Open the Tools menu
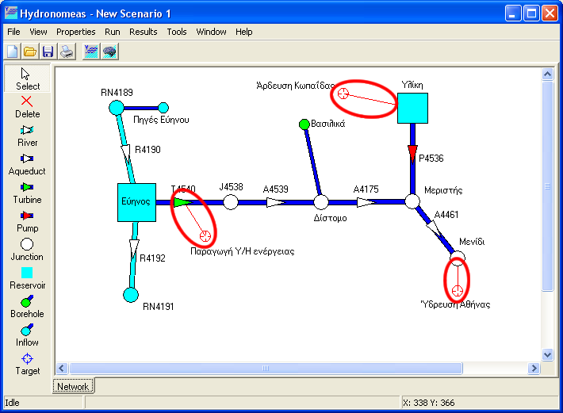Viewport: 563px width, 413px height. pos(177,32)
